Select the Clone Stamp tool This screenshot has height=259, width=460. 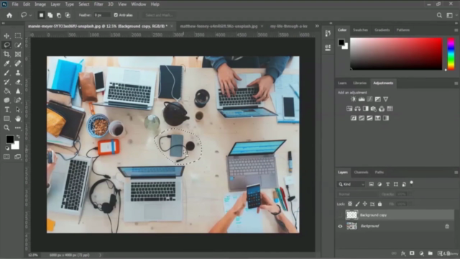18,73
